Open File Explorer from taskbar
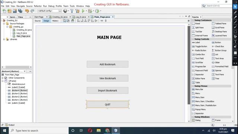 (x=99, y=131)
